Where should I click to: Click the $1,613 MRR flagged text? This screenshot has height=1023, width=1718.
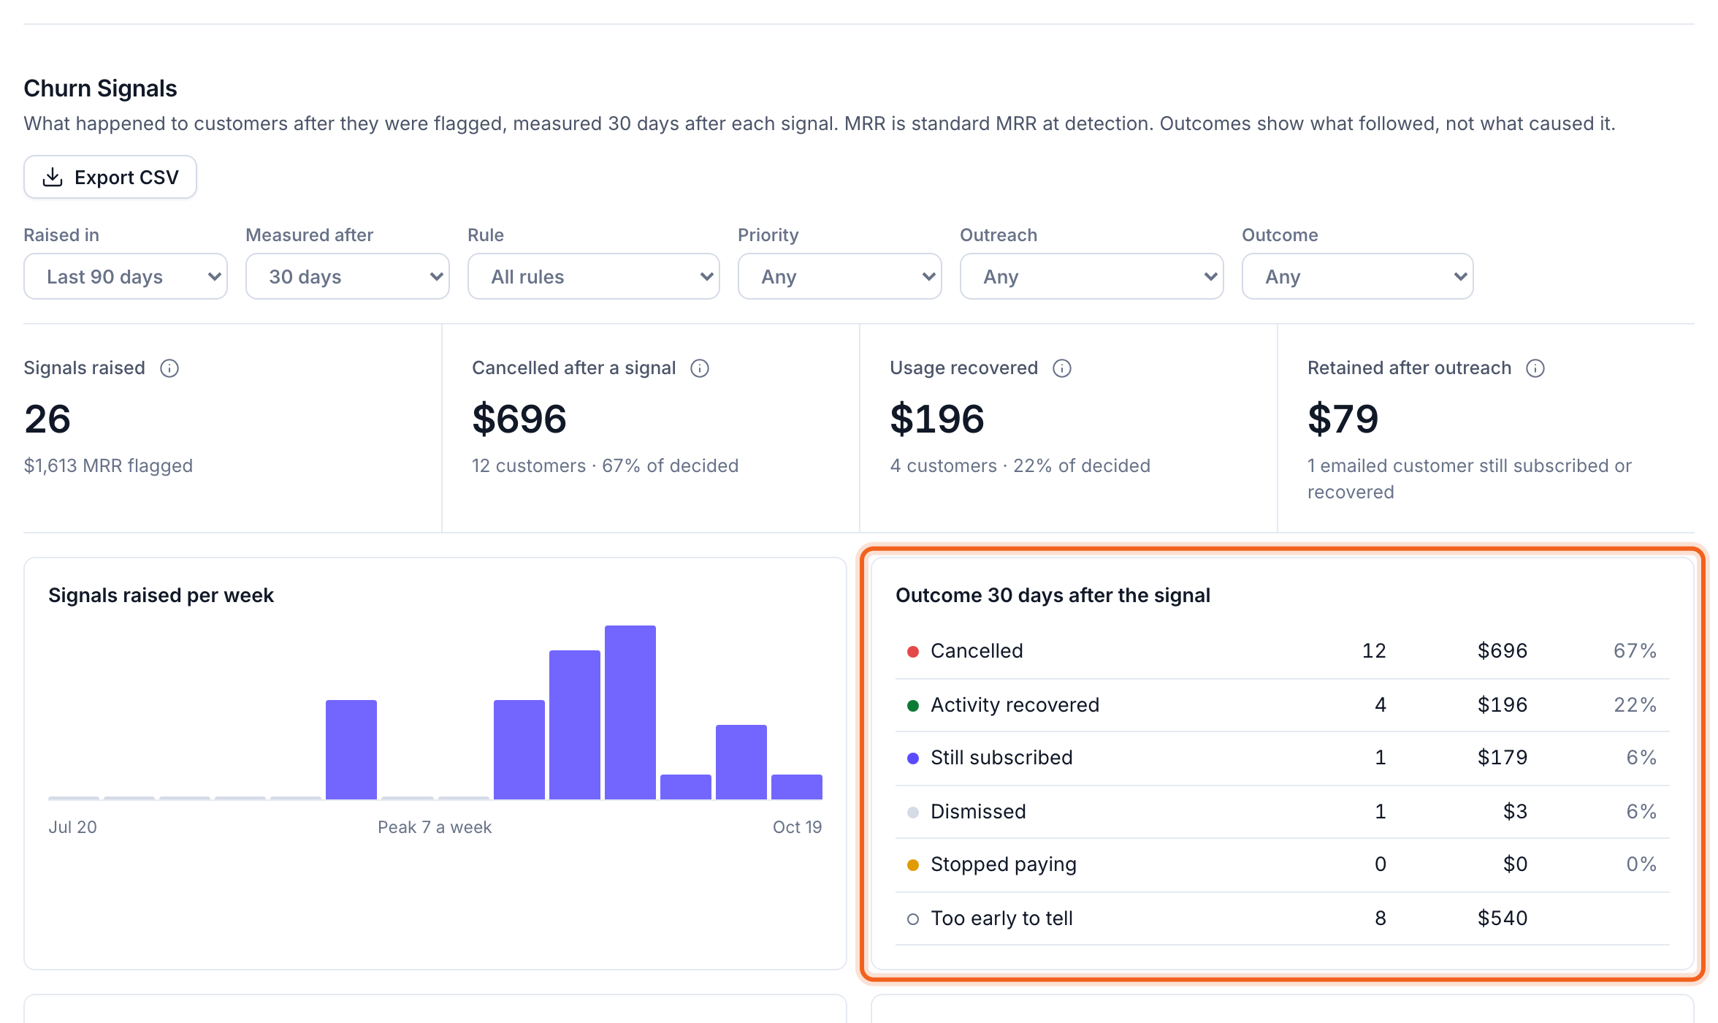(108, 465)
